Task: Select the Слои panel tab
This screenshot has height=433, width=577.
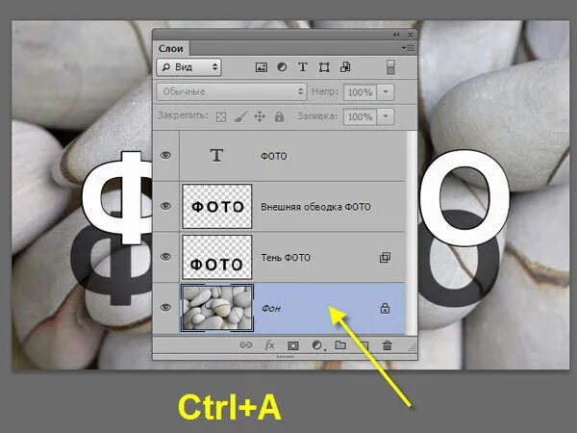Action: (171, 49)
